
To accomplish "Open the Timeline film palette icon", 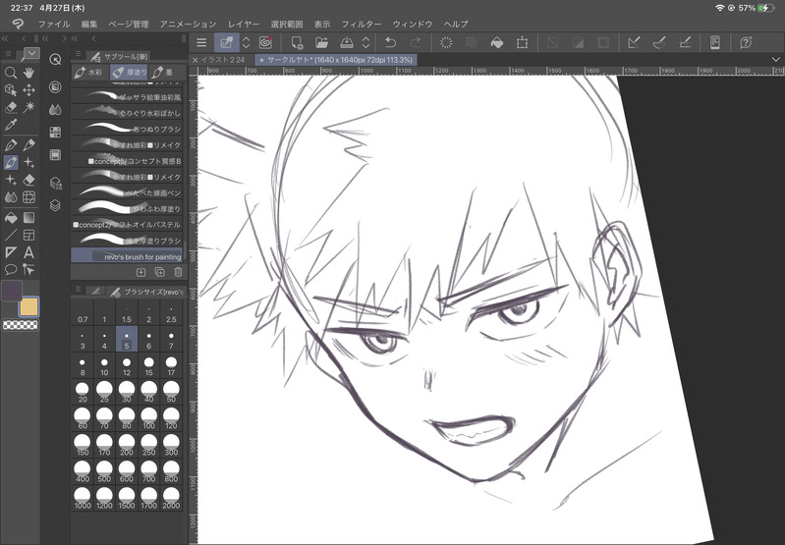I will (55, 155).
